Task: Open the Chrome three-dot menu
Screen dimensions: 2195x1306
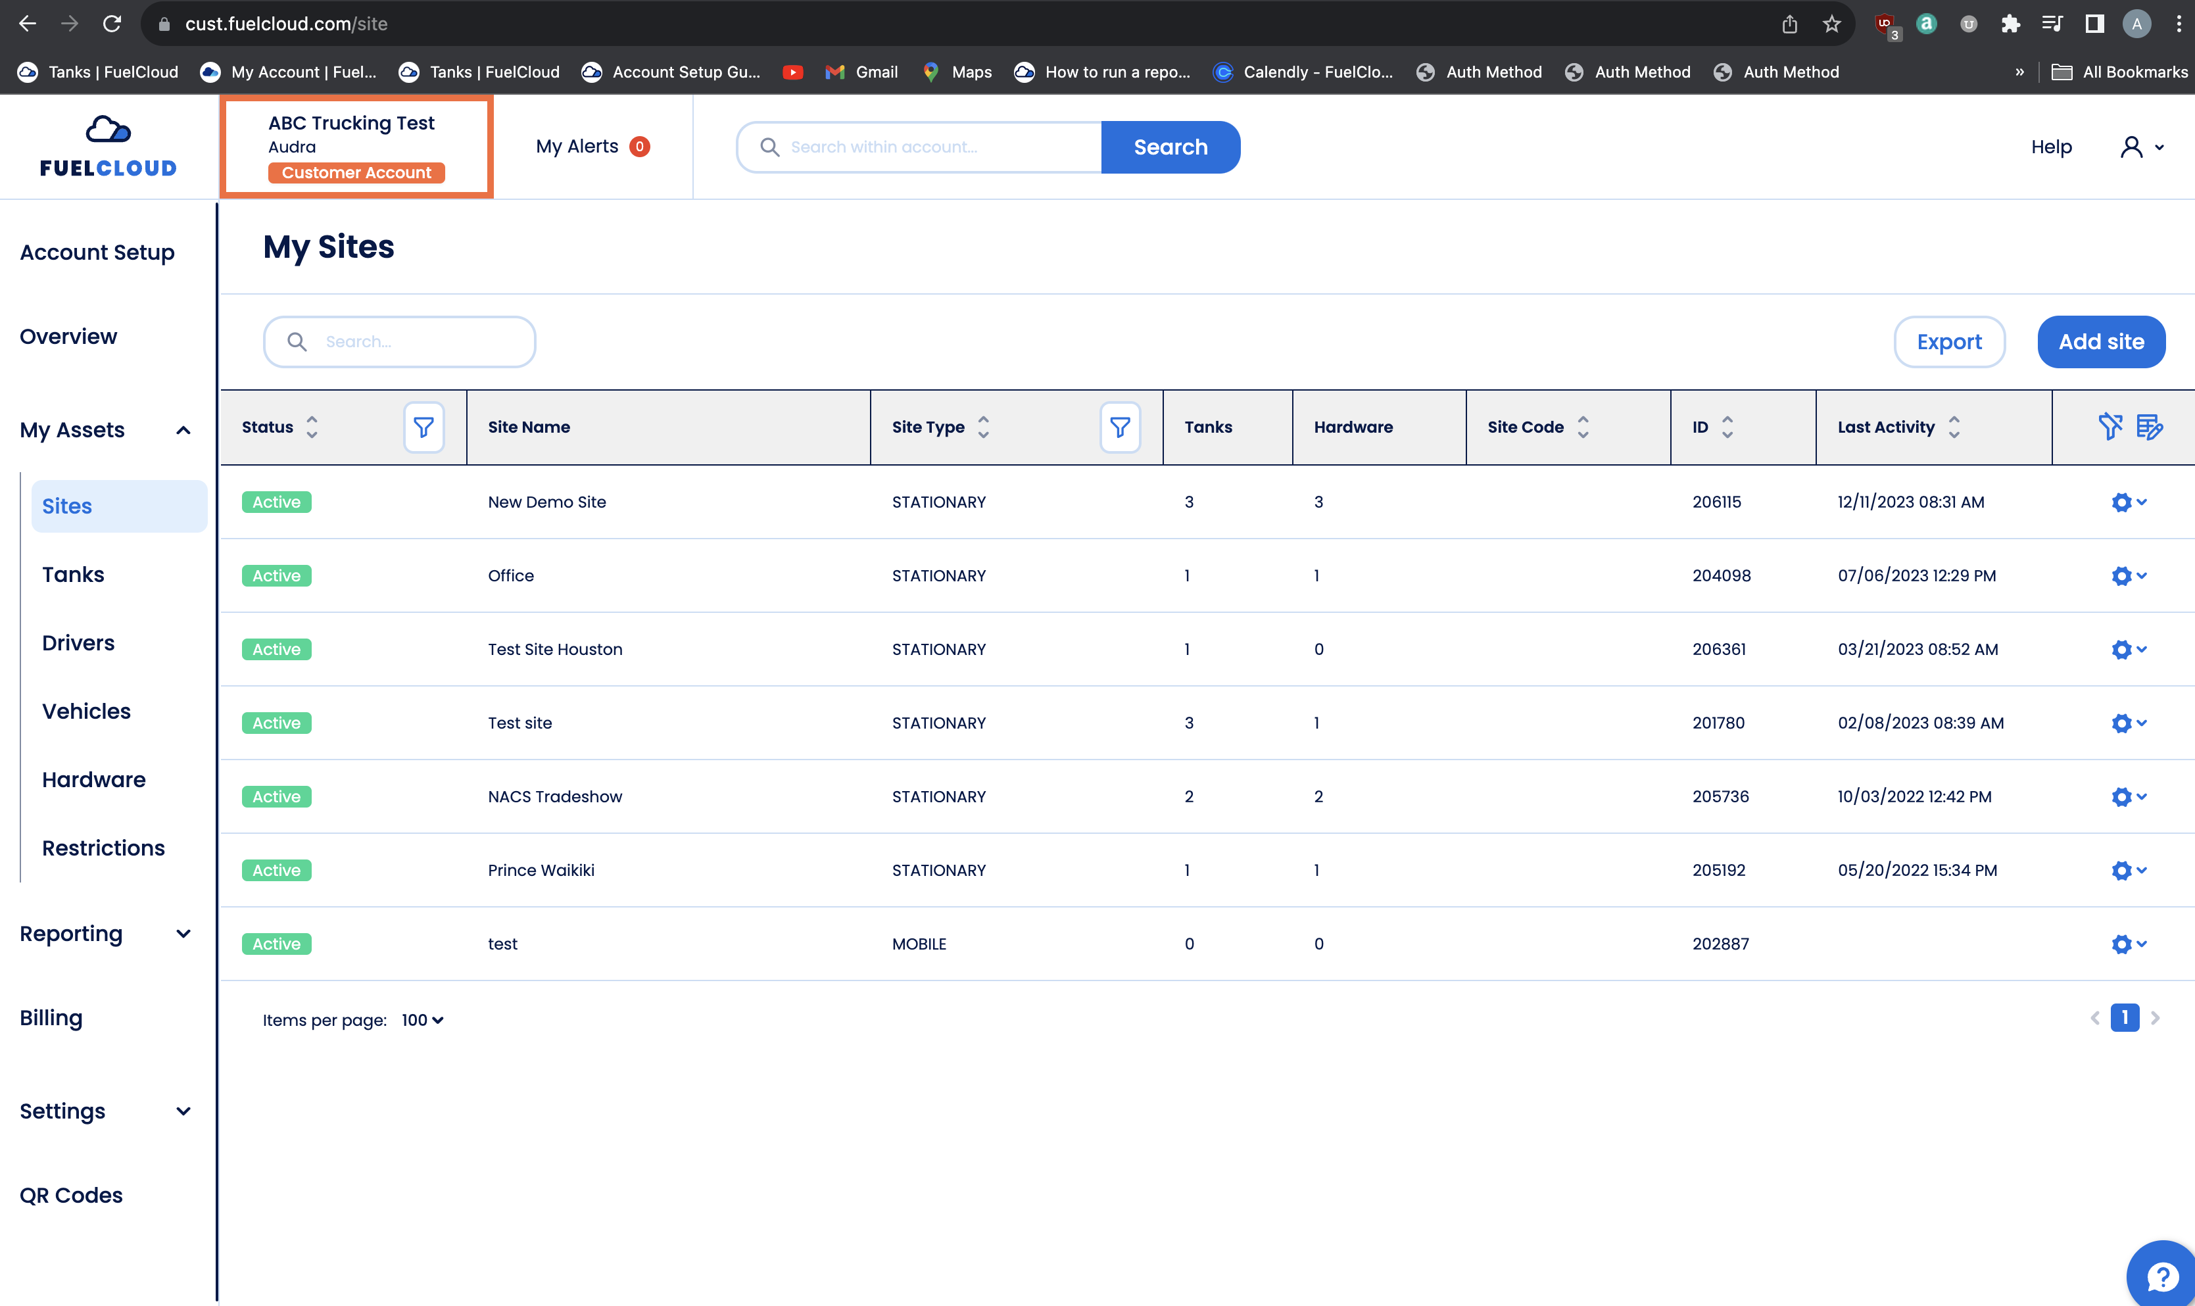Action: tap(2179, 24)
